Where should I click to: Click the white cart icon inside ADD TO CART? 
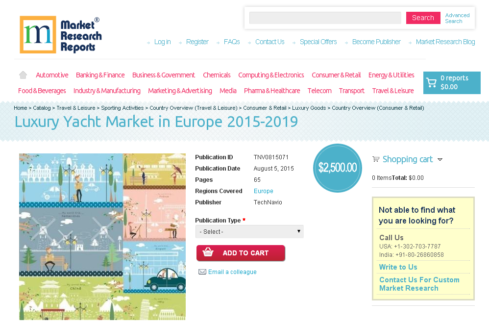coord(208,253)
